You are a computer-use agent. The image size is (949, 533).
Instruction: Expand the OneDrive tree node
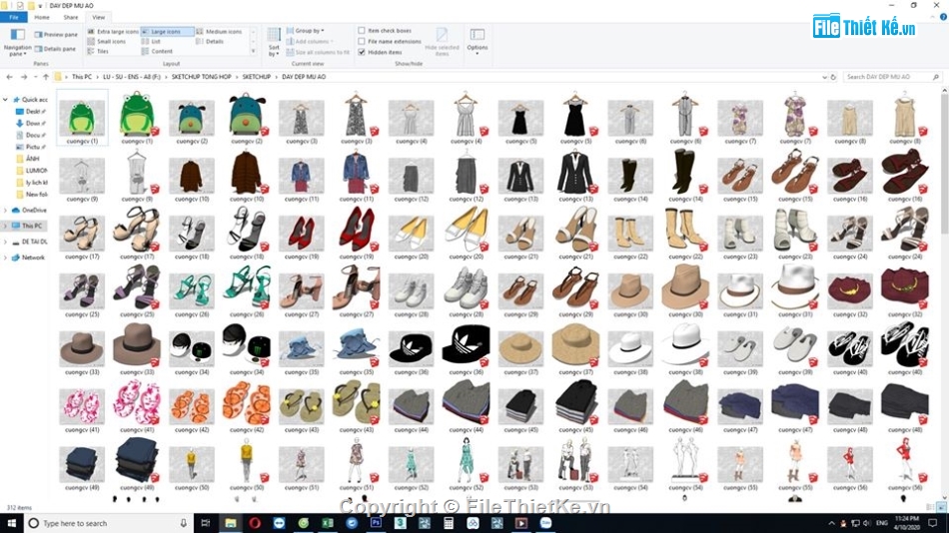pyautogui.click(x=5, y=210)
